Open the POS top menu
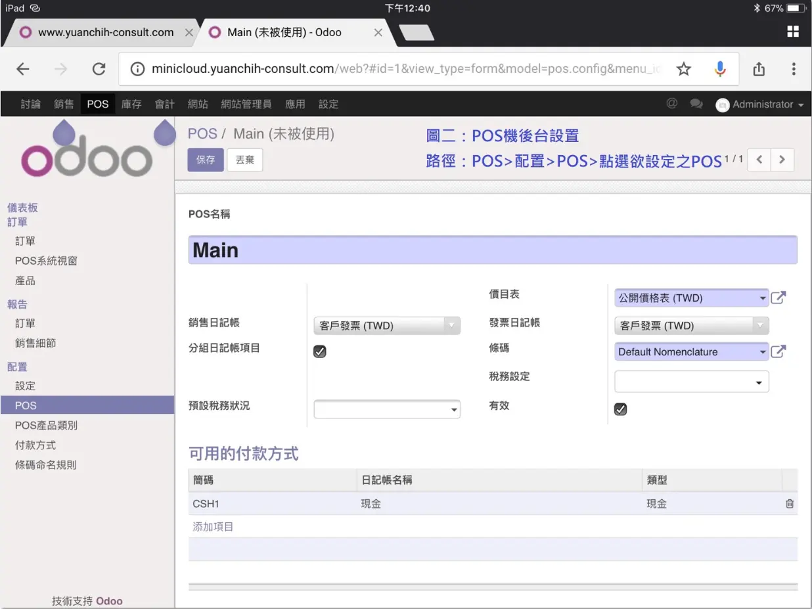 [x=97, y=104]
